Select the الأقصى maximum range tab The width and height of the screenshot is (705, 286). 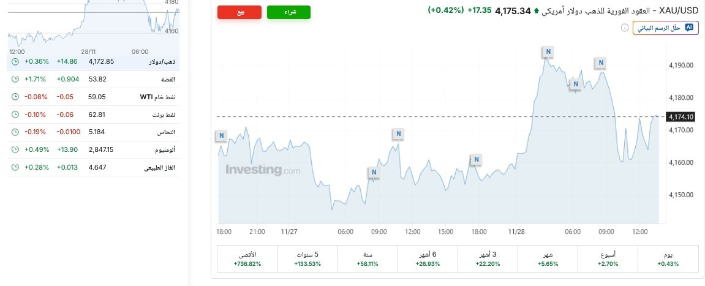(247, 259)
